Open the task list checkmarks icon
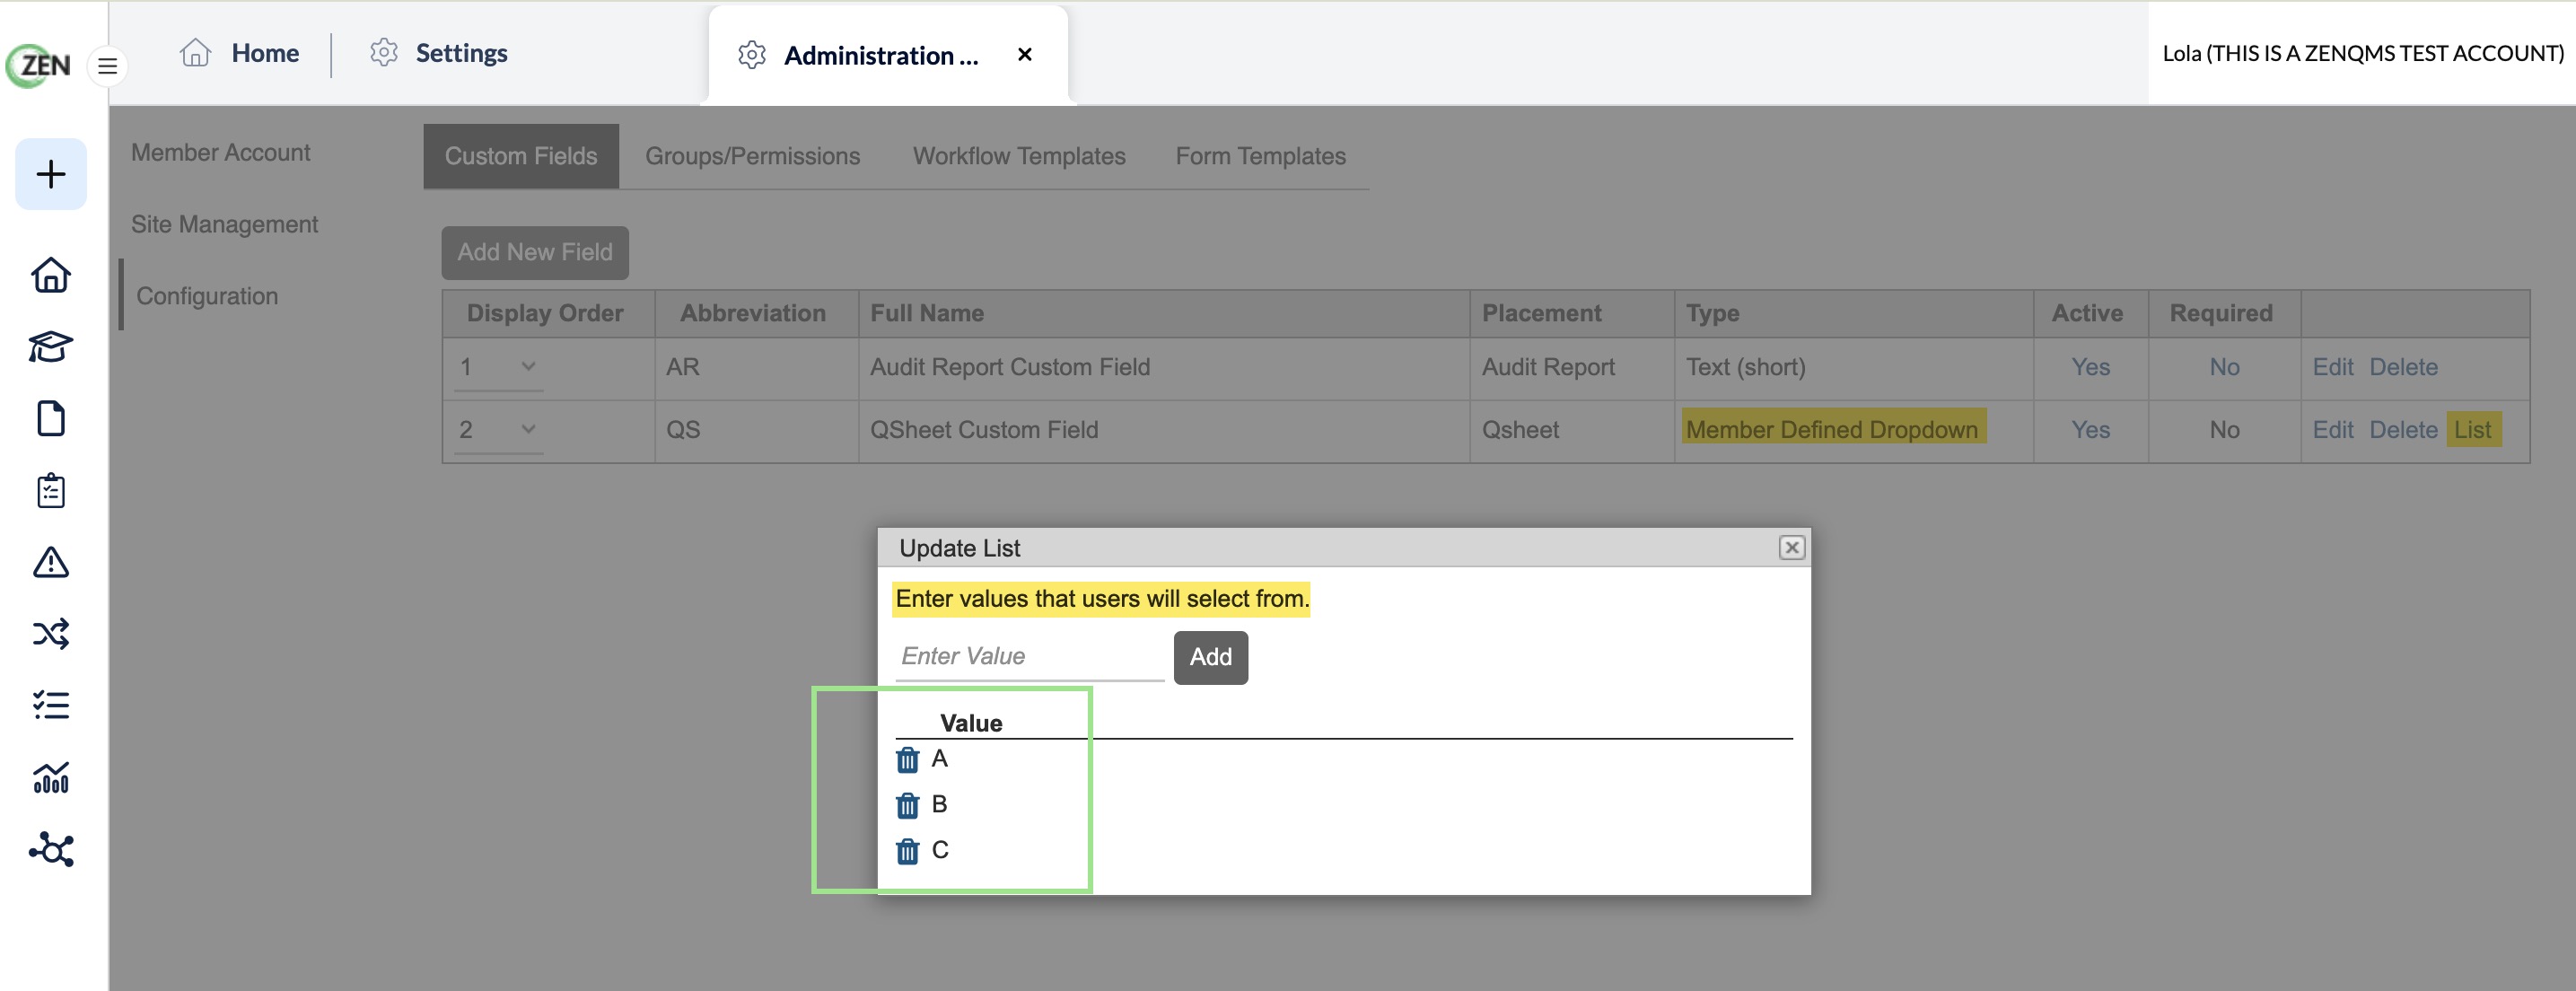The height and width of the screenshot is (991, 2576). point(51,706)
